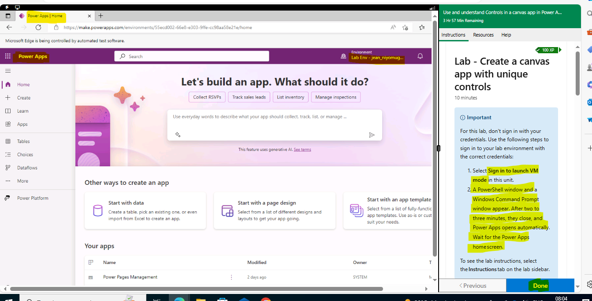The image size is (592, 301).
Task: Click the read aloud icon in address bar
Action: pos(393,27)
